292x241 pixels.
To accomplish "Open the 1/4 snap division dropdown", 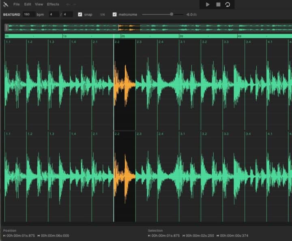I will click(x=103, y=15).
